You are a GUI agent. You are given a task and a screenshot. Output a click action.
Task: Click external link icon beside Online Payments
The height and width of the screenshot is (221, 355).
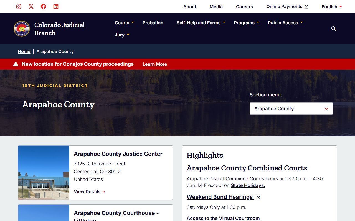click(x=306, y=7)
